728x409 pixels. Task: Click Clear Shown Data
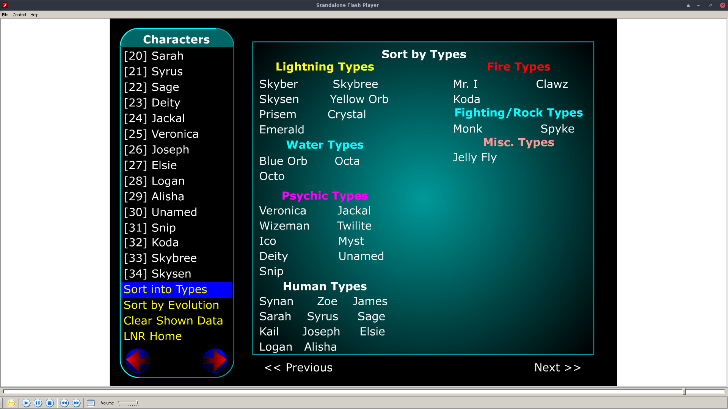point(173,320)
